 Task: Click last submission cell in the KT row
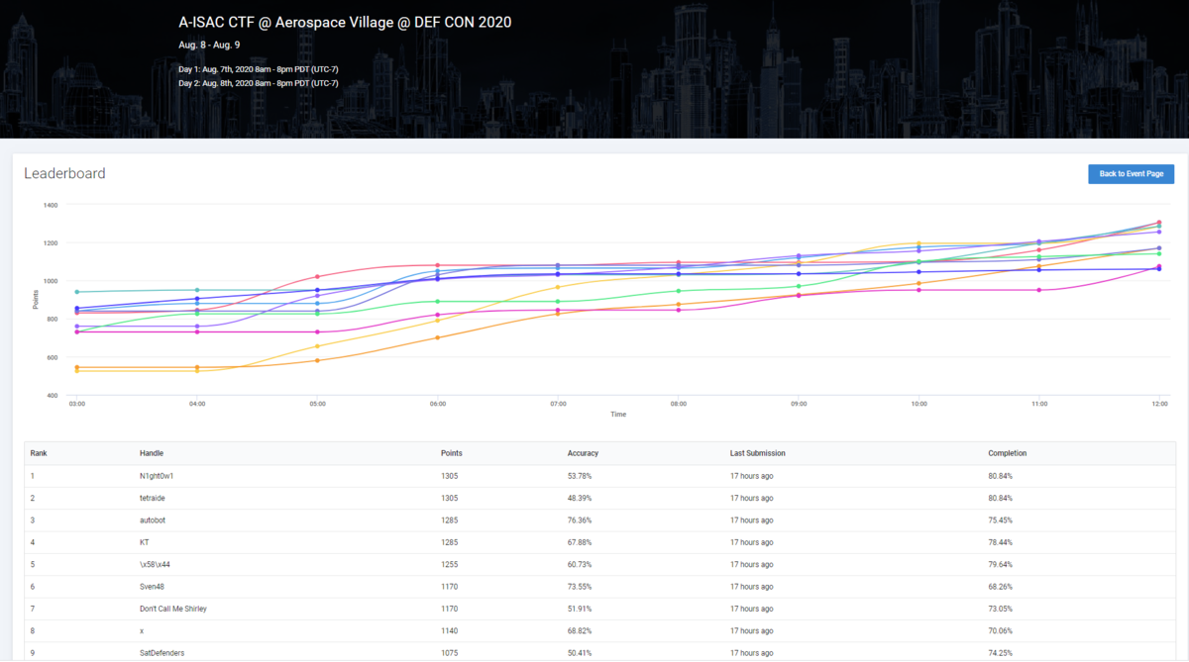(x=751, y=542)
